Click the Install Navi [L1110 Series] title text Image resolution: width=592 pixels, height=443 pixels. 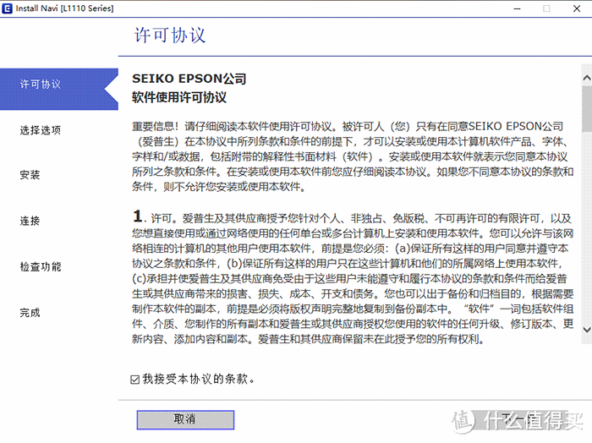[64, 8]
